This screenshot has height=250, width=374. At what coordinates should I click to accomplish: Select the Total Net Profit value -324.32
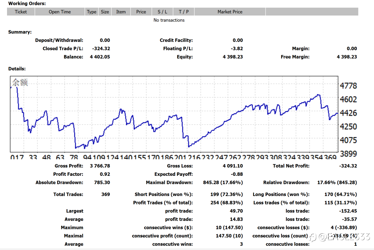[x=348, y=166]
